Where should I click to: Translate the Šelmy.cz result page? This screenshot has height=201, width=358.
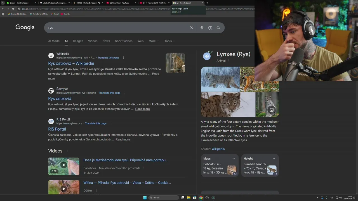click(109, 93)
